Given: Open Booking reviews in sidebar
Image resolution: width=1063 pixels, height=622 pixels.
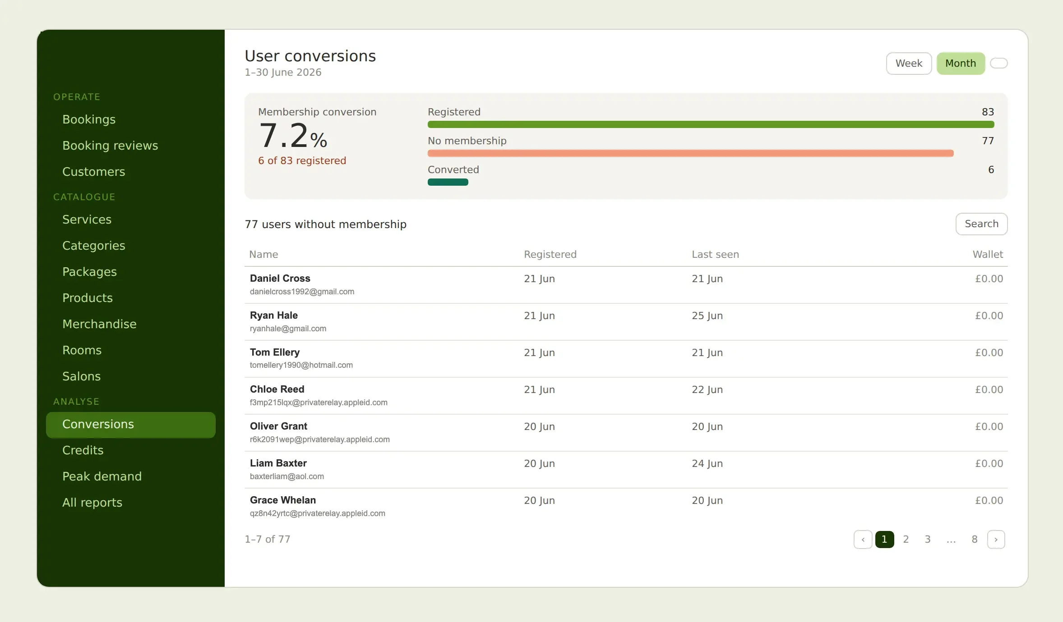Looking at the screenshot, I should pyautogui.click(x=131, y=146).
